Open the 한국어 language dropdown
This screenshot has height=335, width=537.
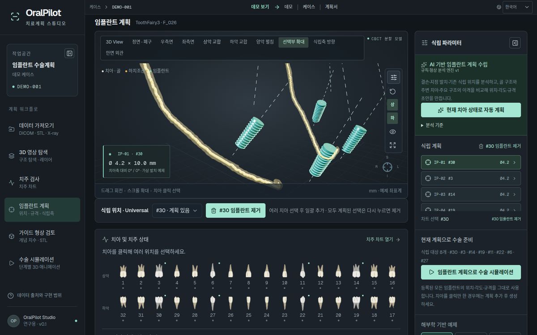tap(517, 7)
